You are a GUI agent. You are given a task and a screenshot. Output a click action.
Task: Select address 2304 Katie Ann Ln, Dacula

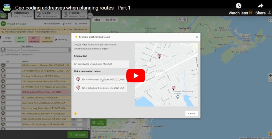(46, 103)
